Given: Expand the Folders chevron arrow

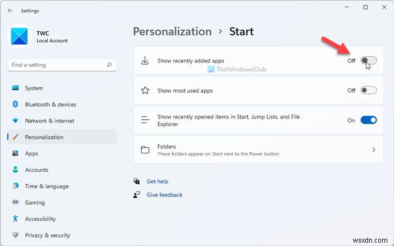Looking at the screenshot, I should (x=374, y=150).
